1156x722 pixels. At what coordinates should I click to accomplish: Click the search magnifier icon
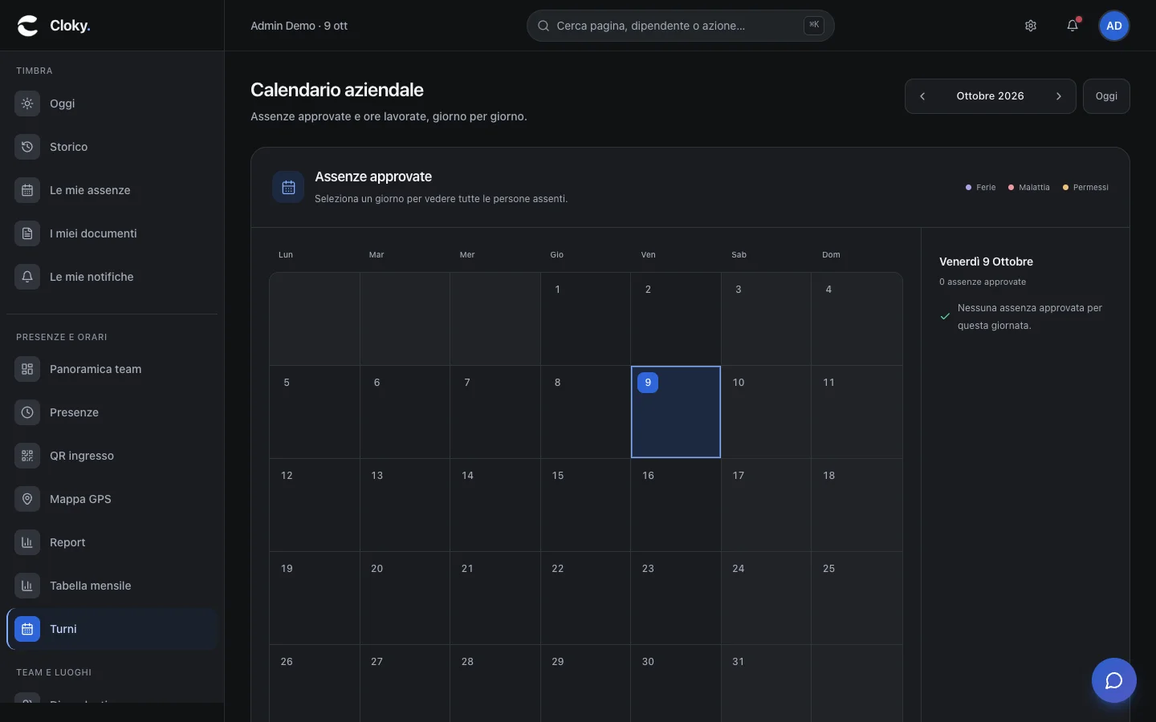click(543, 26)
